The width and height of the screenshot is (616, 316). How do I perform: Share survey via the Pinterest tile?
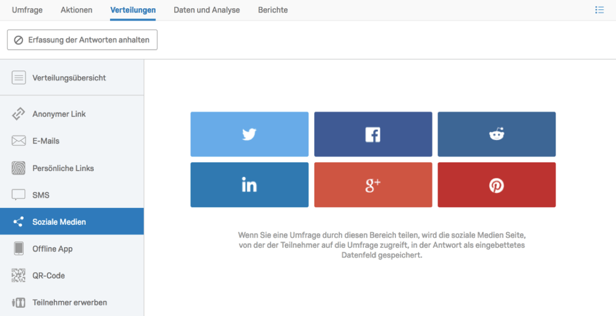coord(497,185)
